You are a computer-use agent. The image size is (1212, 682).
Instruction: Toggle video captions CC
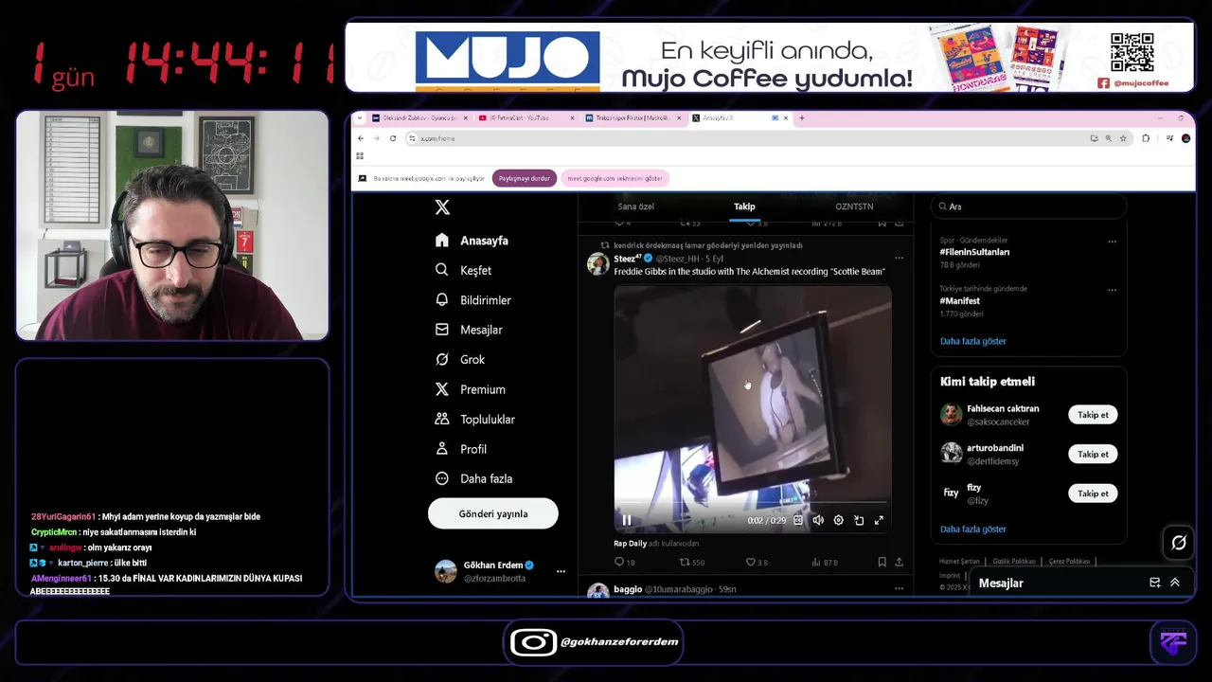pos(798,520)
